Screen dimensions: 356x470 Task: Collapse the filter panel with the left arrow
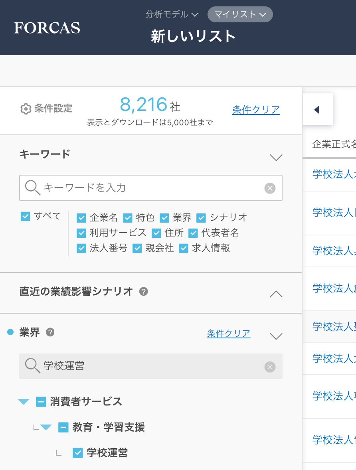pyautogui.click(x=317, y=109)
